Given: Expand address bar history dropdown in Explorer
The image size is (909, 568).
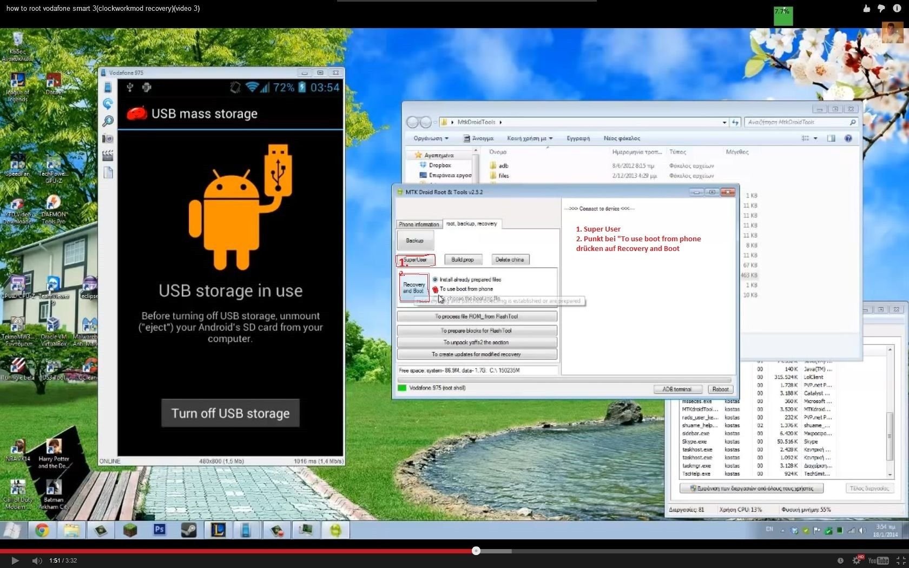Looking at the screenshot, I should [724, 122].
